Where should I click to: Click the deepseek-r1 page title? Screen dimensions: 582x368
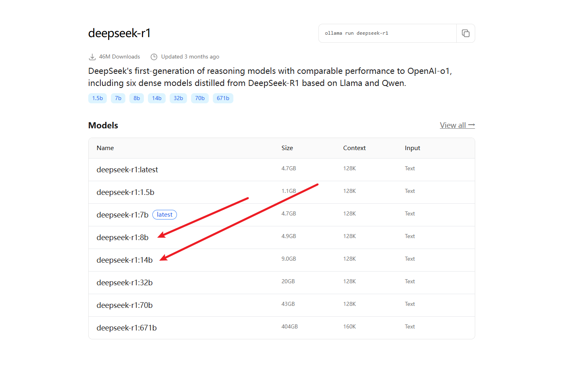pos(119,33)
